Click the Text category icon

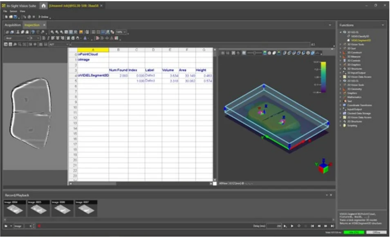[345, 101]
